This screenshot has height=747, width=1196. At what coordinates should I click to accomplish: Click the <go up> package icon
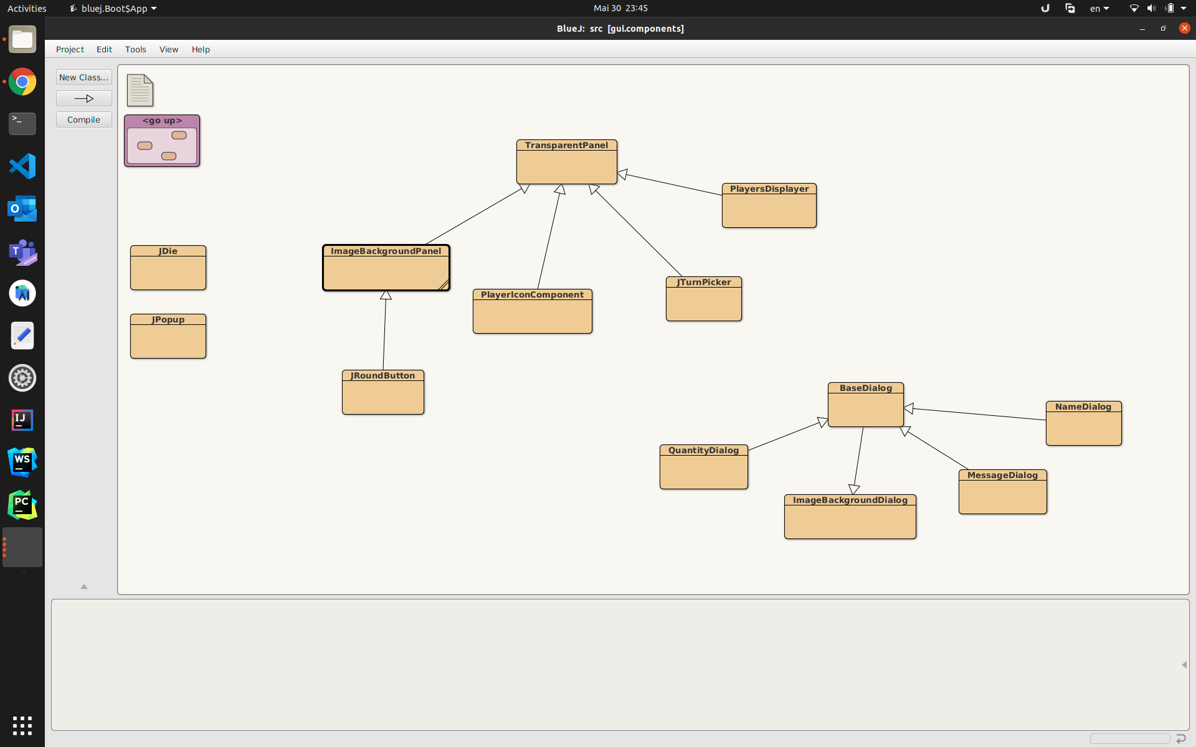[x=162, y=141]
